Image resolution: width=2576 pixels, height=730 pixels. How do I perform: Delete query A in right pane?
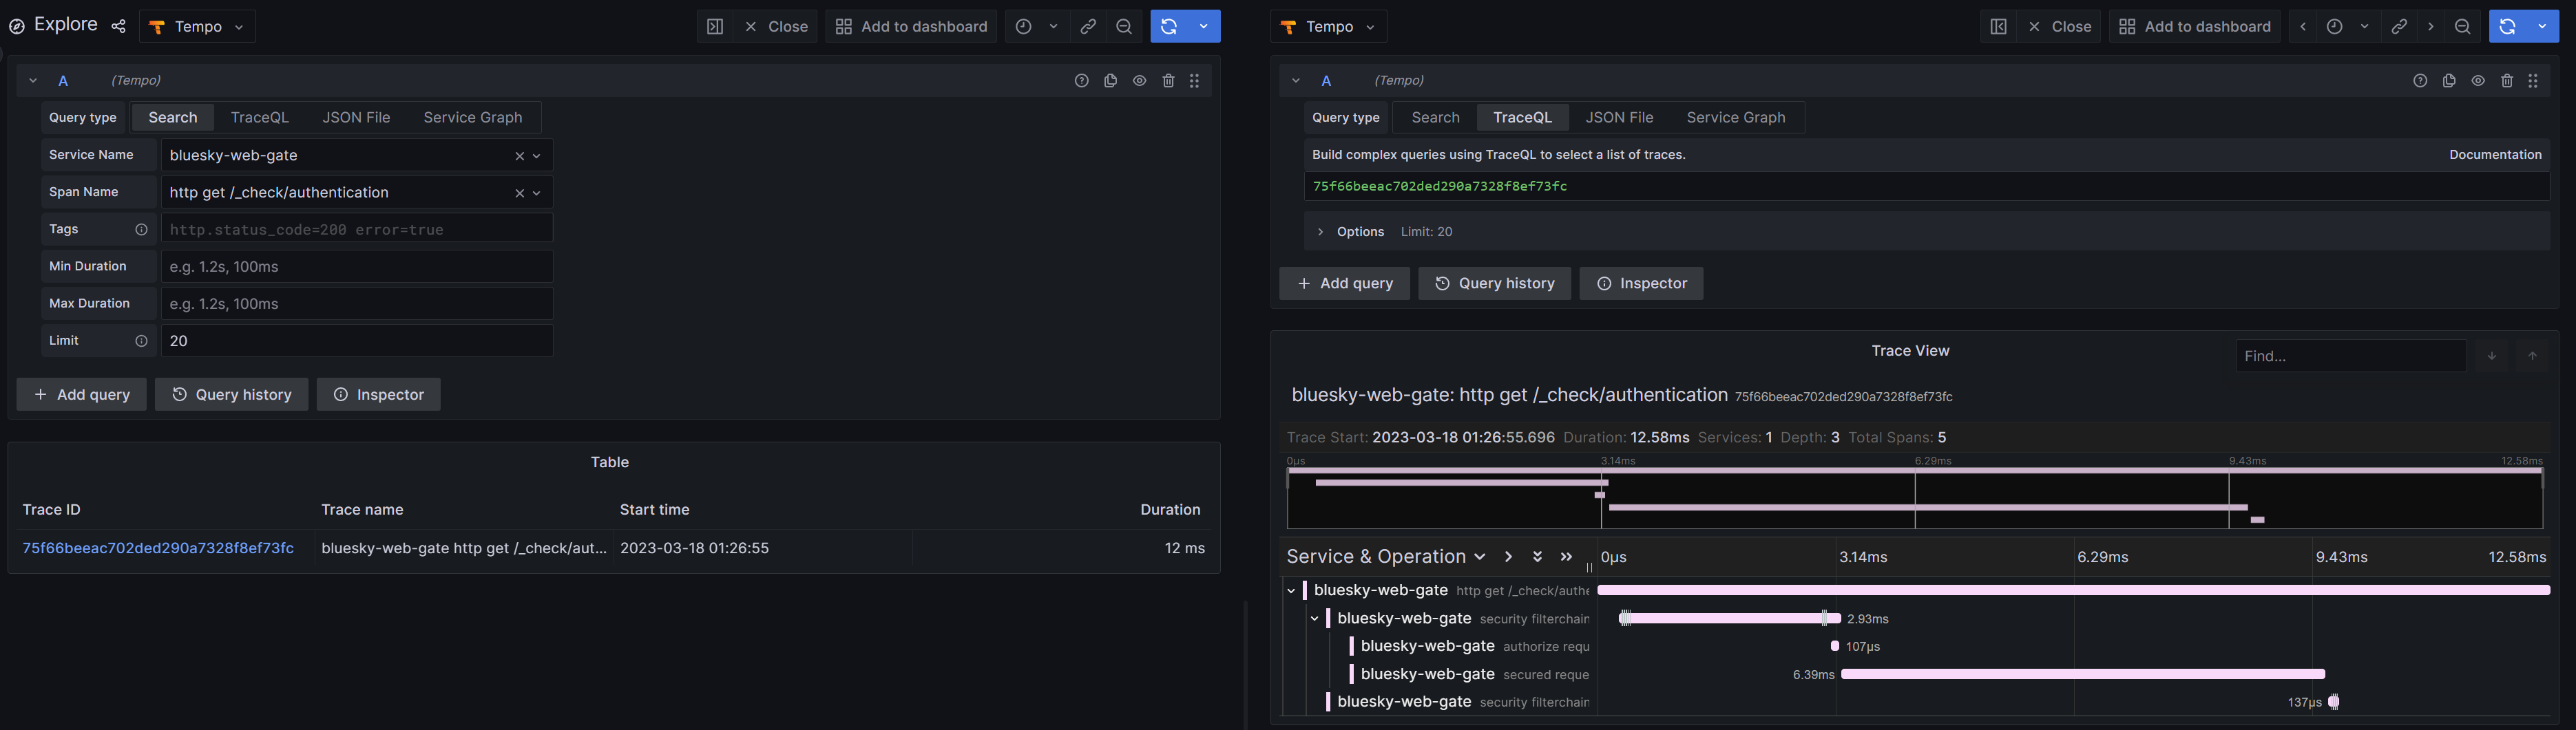point(2507,81)
